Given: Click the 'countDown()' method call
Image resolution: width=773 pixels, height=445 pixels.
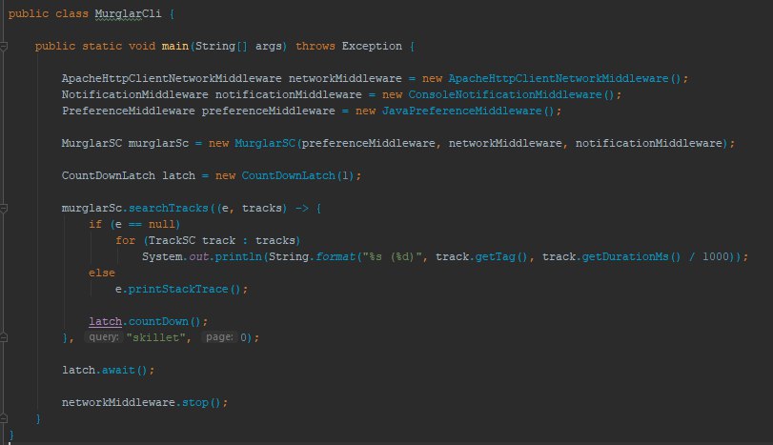Looking at the screenshot, I should pos(165,322).
